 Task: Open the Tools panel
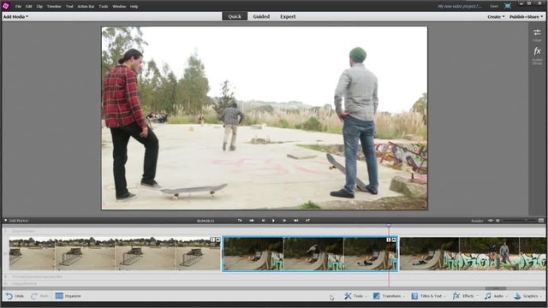coord(355,296)
